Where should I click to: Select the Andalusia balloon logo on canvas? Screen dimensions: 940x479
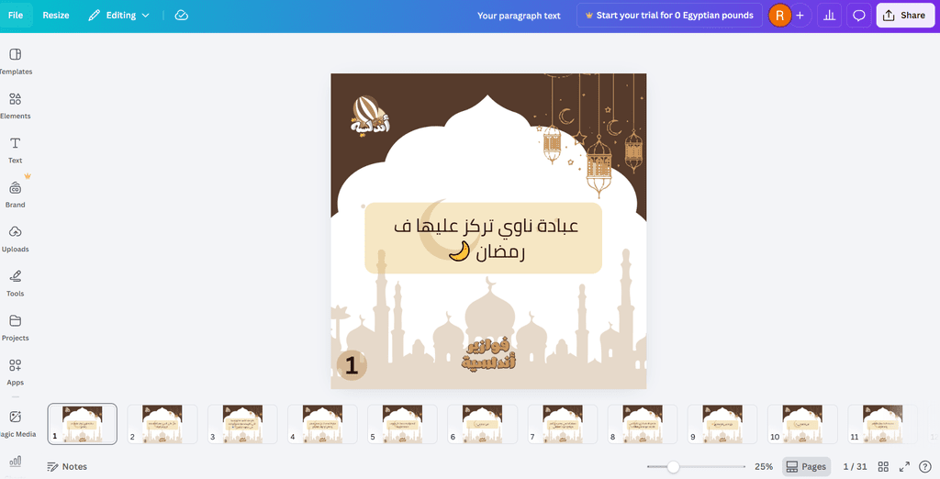[370, 117]
